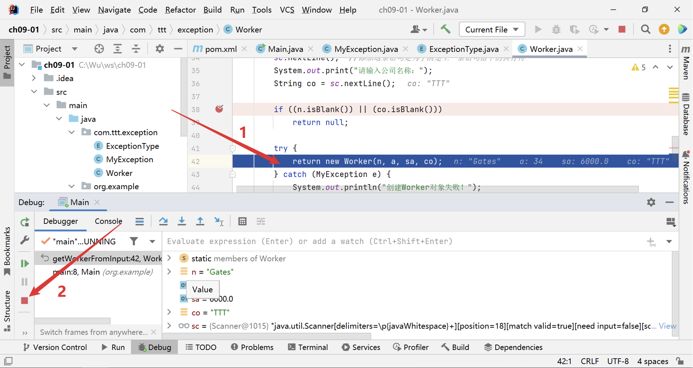Open watch history dropdown arrow
Image resolution: width=693 pixels, height=368 pixels.
click(x=669, y=242)
